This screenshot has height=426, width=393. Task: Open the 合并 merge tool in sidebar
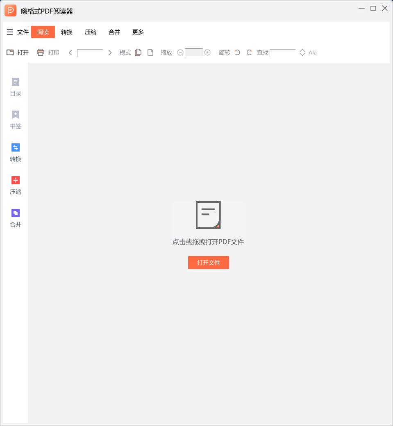click(x=15, y=217)
